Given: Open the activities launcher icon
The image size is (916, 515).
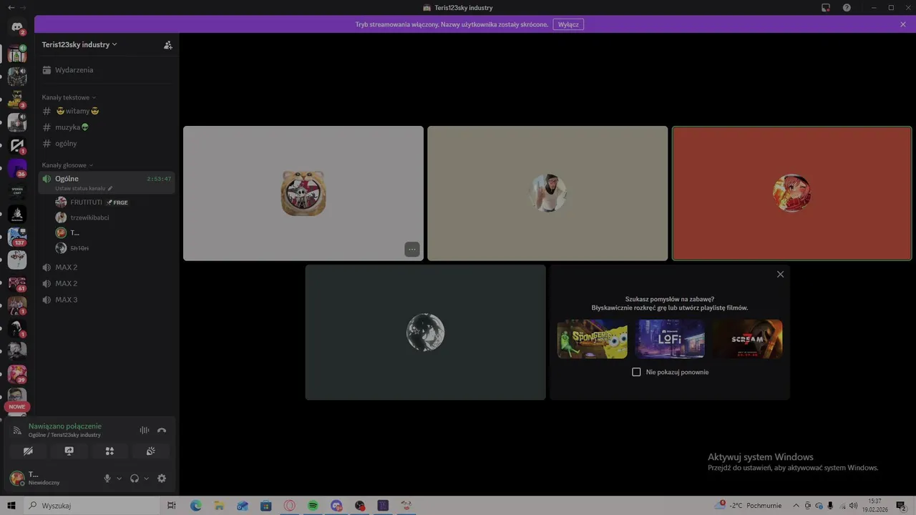Looking at the screenshot, I should pos(109,451).
